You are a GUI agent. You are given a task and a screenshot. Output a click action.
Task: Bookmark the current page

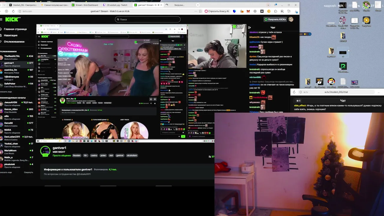(x=200, y=11)
